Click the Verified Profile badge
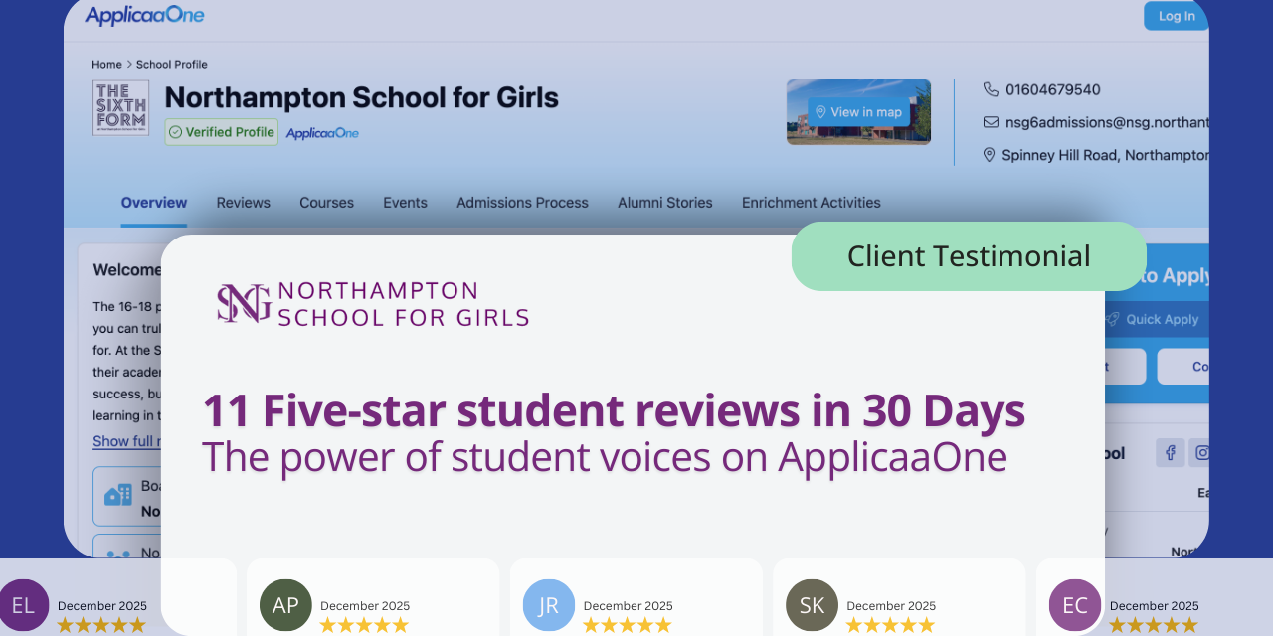 [x=221, y=132]
